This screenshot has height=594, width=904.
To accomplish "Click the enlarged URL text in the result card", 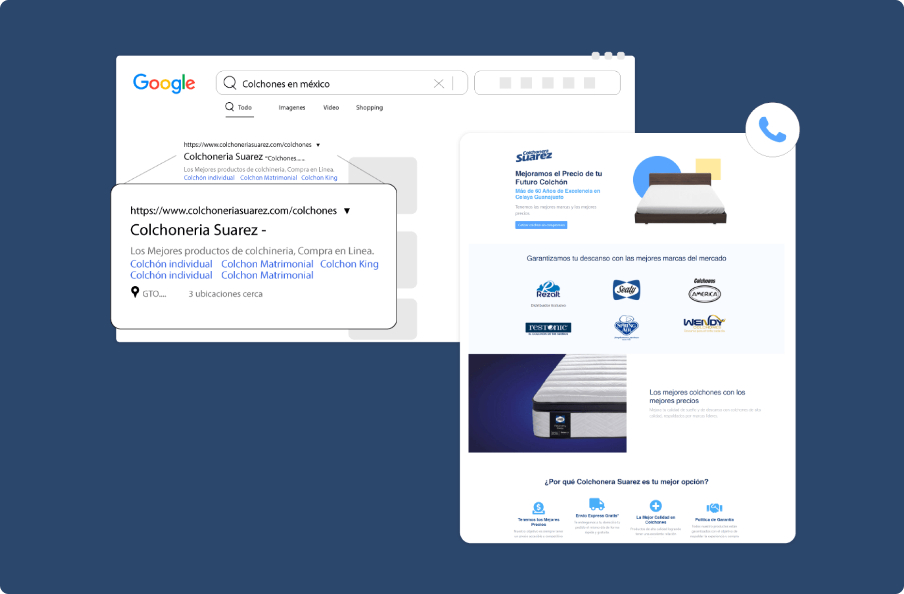I will click(234, 211).
